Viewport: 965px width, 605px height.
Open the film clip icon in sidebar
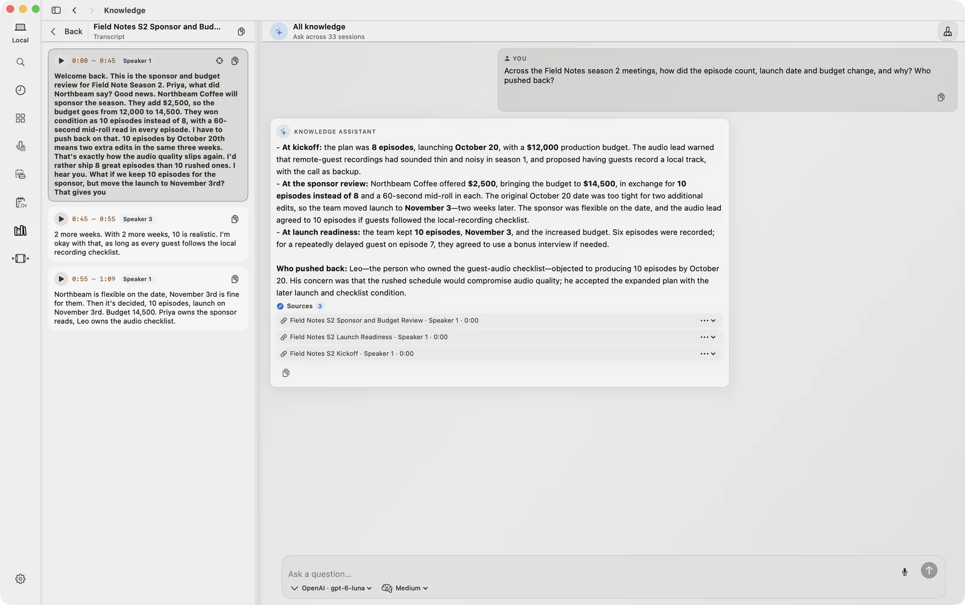[x=21, y=258]
